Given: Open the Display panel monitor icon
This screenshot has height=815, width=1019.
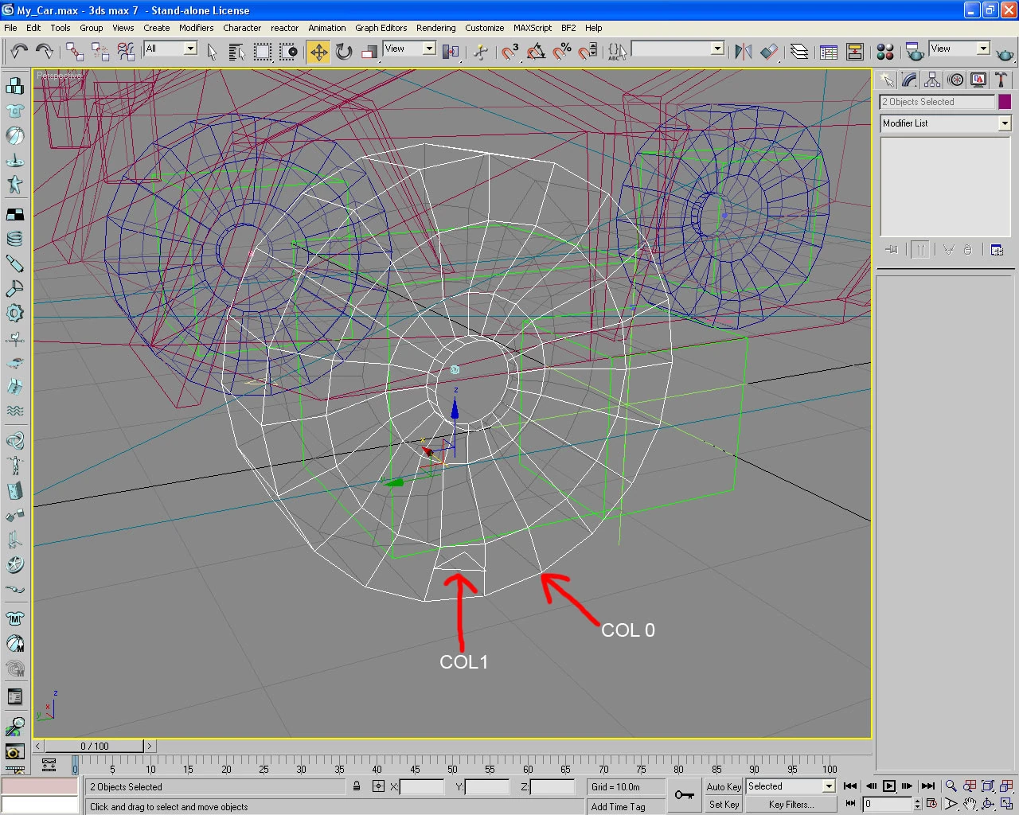Looking at the screenshot, I should tap(978, 80).
